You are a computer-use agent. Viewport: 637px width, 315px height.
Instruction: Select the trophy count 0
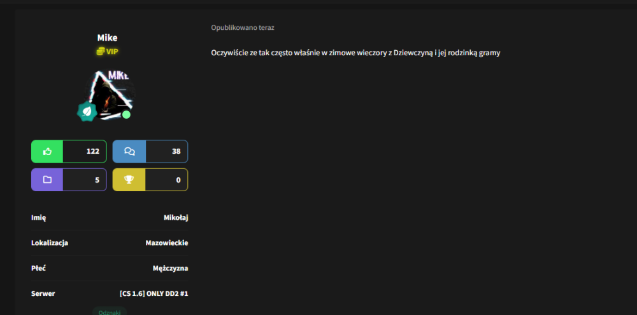pyautogui.click(x=178, y=180)
